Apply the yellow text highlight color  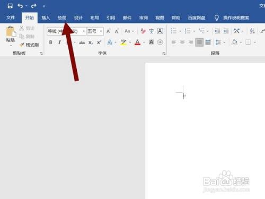tap(123, 42)
